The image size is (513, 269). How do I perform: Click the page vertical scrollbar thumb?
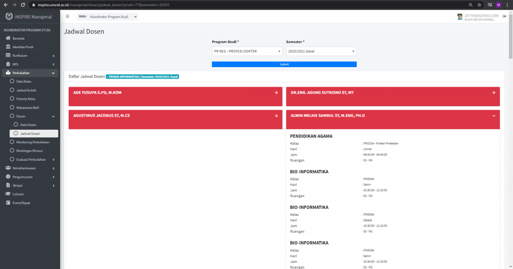[x=510, y=36]
